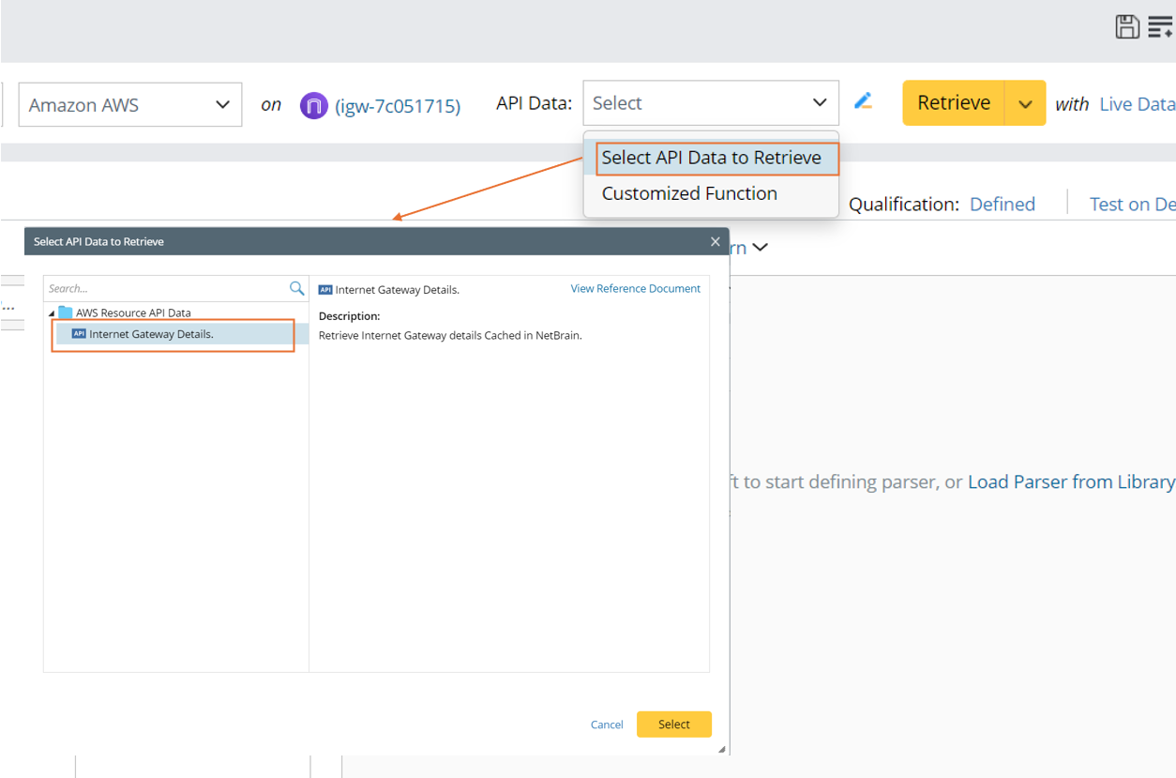
Task: Click Load Parser from Library link
Action: 1070,481
